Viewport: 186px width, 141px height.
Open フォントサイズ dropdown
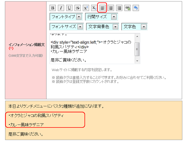(x=67, y=27)
